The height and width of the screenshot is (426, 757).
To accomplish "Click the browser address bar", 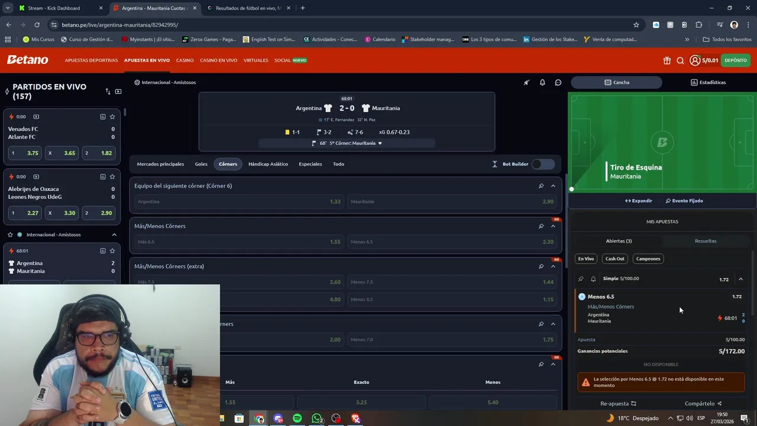I will pyautogui.click(x=343, y=25).
